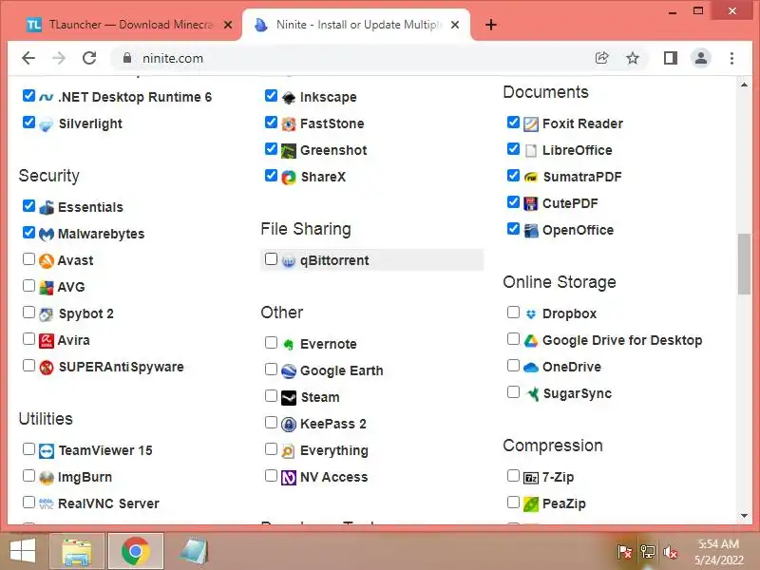Check the ImgBurn checkbox
Screen dimensions: 760x570
click(x=28, y=476)
